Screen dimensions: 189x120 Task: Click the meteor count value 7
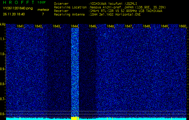point(43,14)
